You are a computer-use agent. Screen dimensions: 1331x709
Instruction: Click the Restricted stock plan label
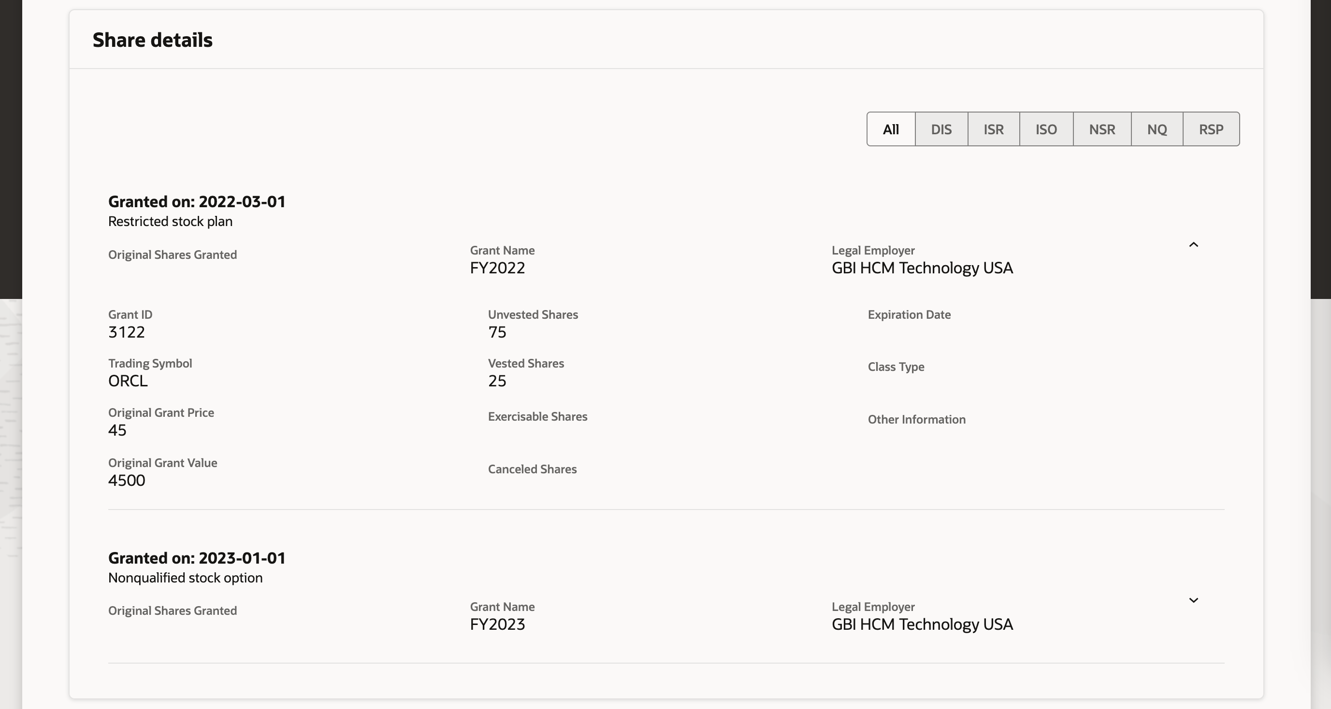170,221
